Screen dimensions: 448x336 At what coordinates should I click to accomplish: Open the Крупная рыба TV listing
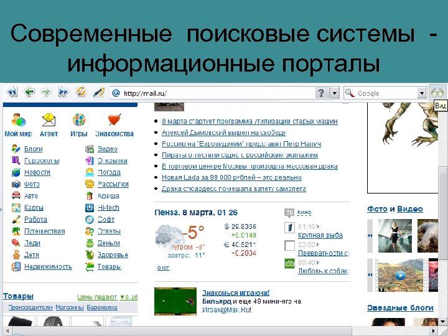point(320,235)
